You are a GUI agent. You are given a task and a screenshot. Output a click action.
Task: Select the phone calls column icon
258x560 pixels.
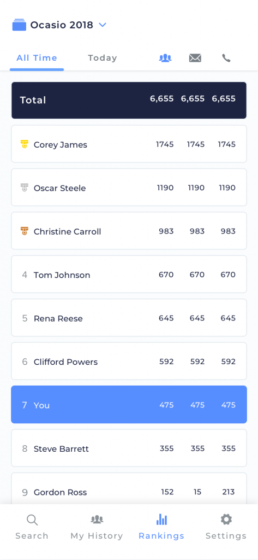226,58
